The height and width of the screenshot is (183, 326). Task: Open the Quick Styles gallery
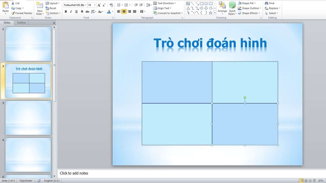(x=232, y=8)
